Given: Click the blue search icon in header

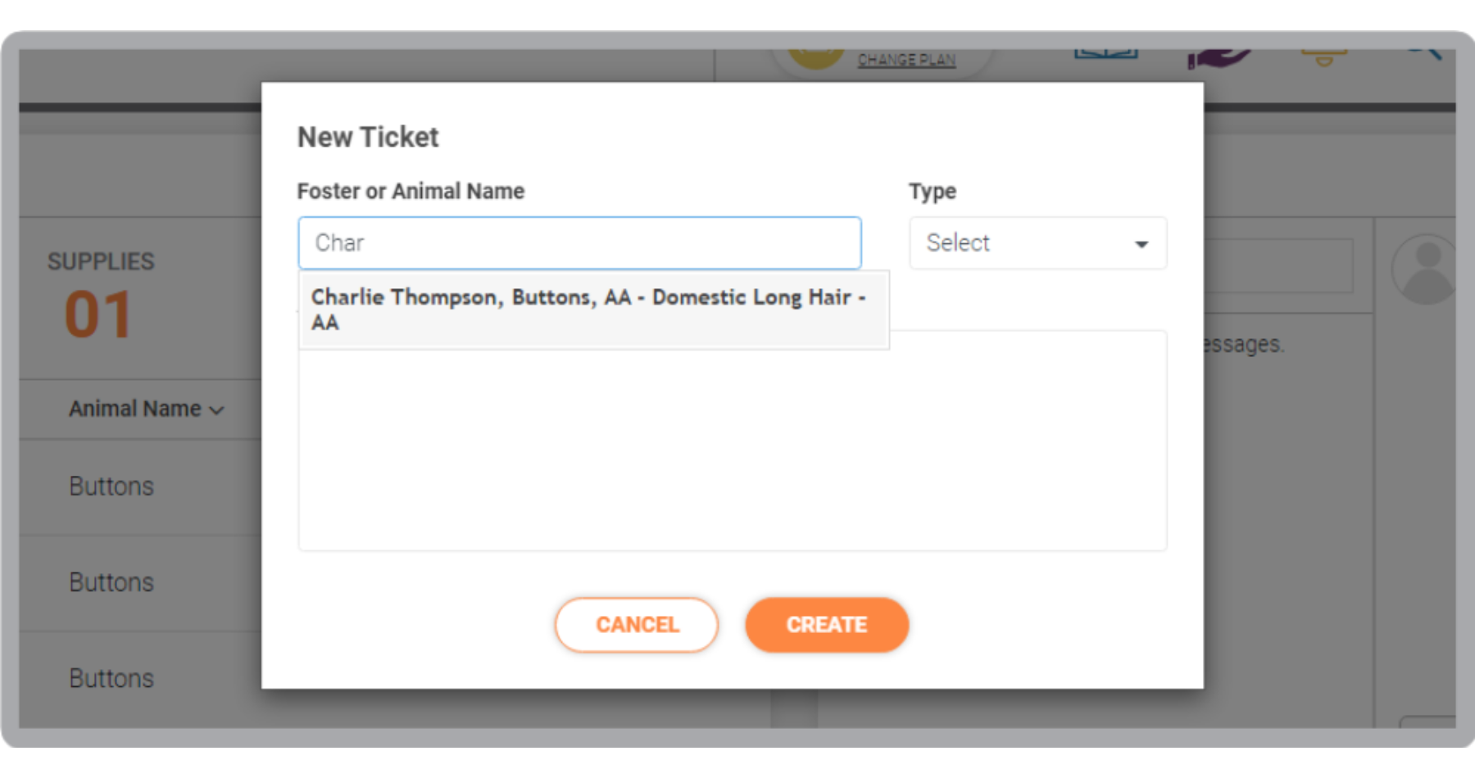Looking at the screenshot, I should point(1425,54).
